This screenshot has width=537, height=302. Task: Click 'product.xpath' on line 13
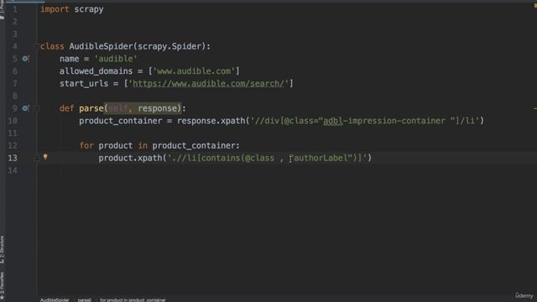pos(130,158)
